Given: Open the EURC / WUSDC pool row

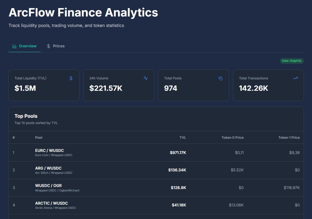Looking at the screenshot, I should pyautogui.click(x=156, y=152).
